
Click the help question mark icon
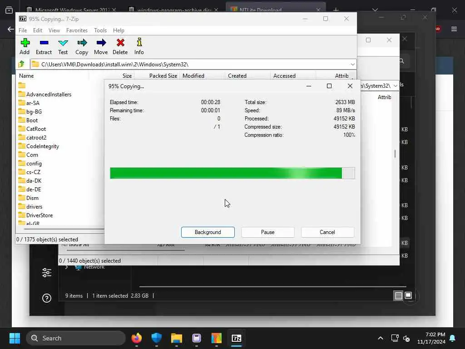tap(47, 298)
